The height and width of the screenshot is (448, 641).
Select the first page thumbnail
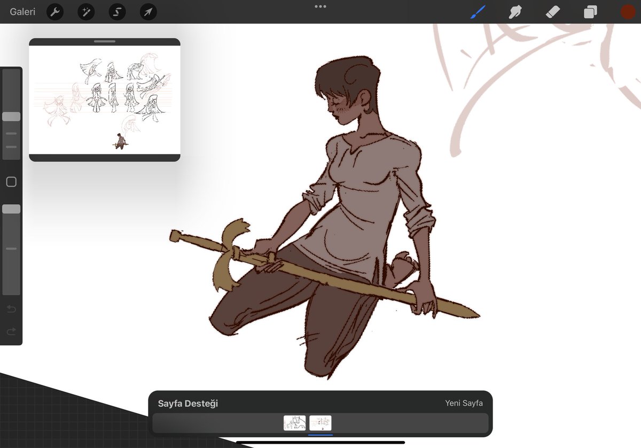click(x=295, y=423)
